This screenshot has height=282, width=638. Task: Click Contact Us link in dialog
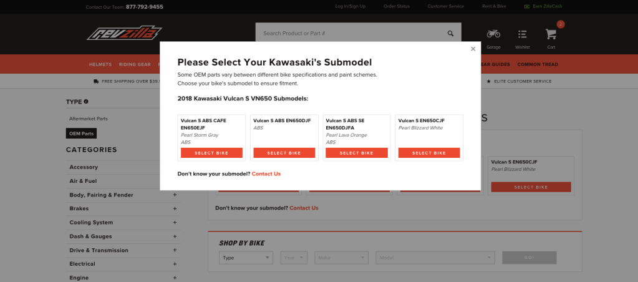coord(266,173)
